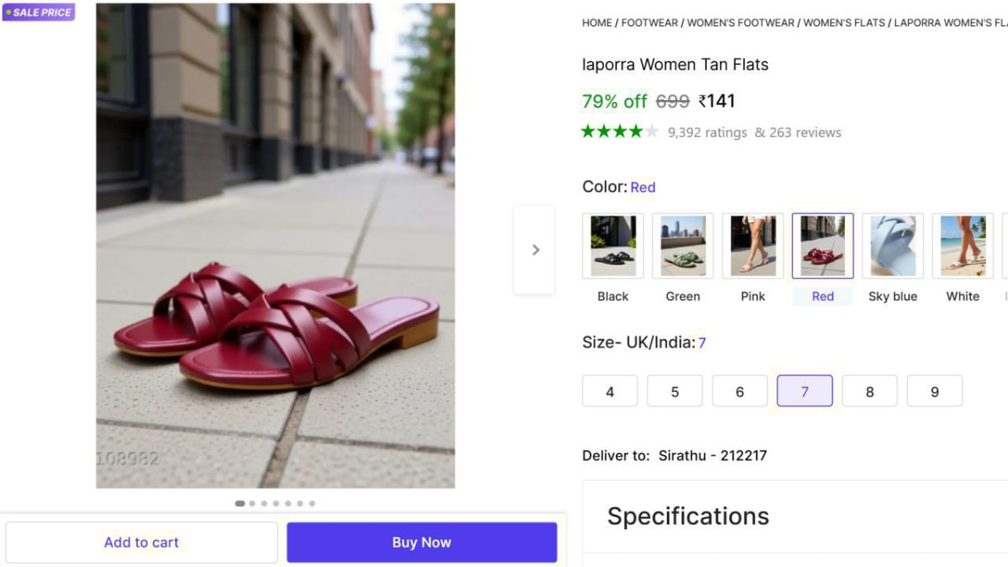Open WOMEN'S FLATS breadcrumb link
The width and height of the screenshot is (1008, 567).
pyautogui.click(x=844, y=23)
